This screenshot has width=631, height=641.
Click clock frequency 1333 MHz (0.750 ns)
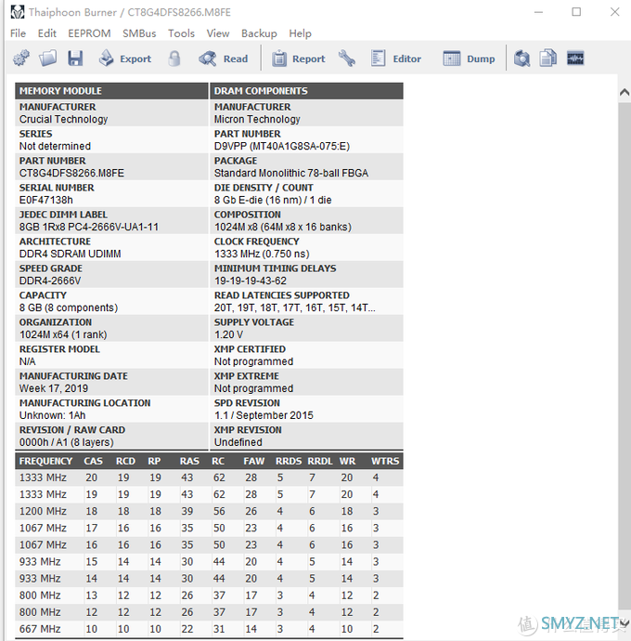click(x=262, y=255)
